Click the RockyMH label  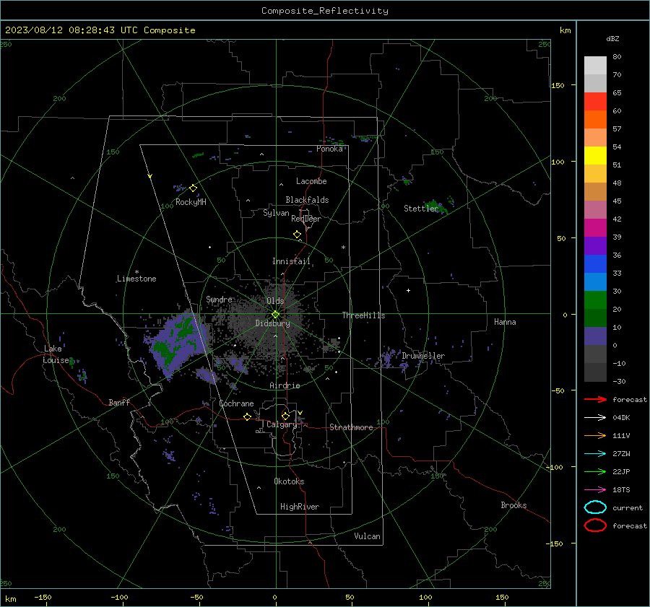click(x=191, y=202)
